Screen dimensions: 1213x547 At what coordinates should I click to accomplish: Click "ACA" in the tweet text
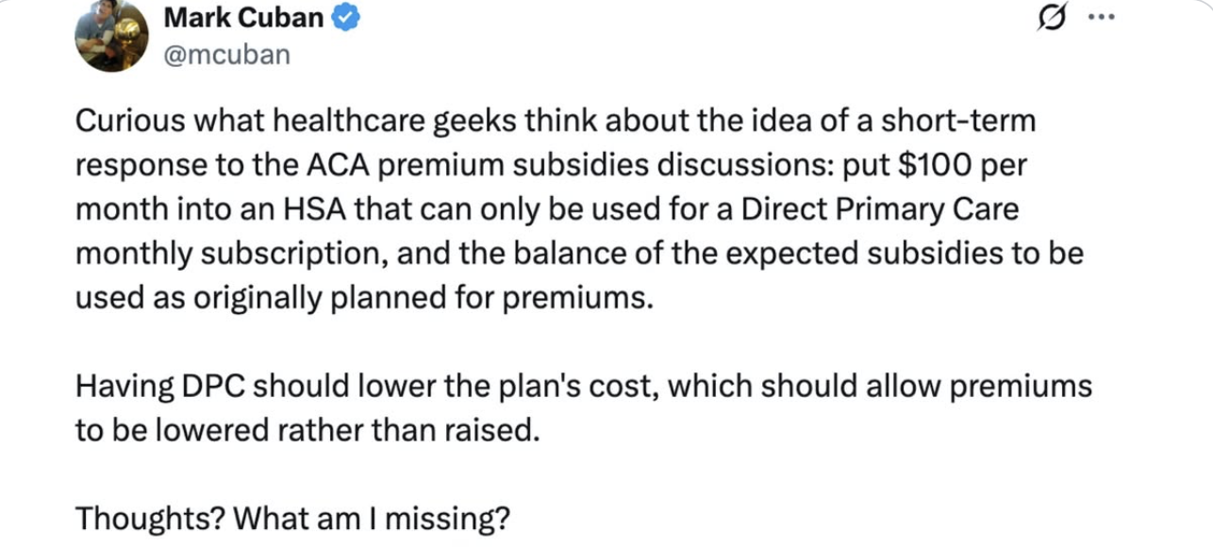pyautogui.click(x=329, y=165)
